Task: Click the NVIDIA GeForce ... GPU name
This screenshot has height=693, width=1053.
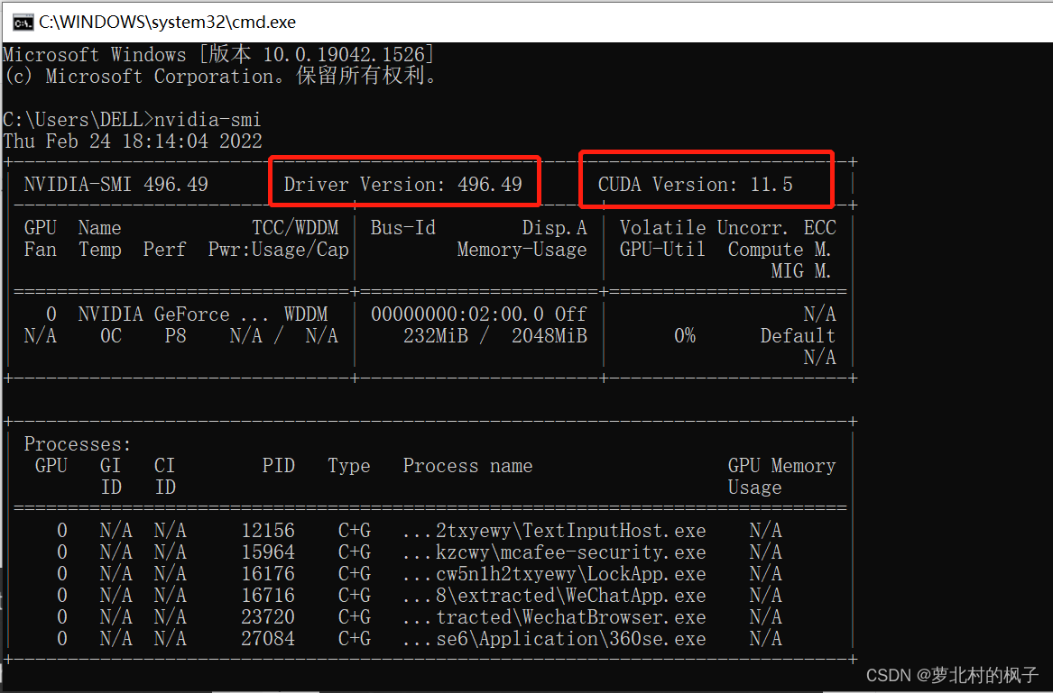Action: [x=173, y=314]
